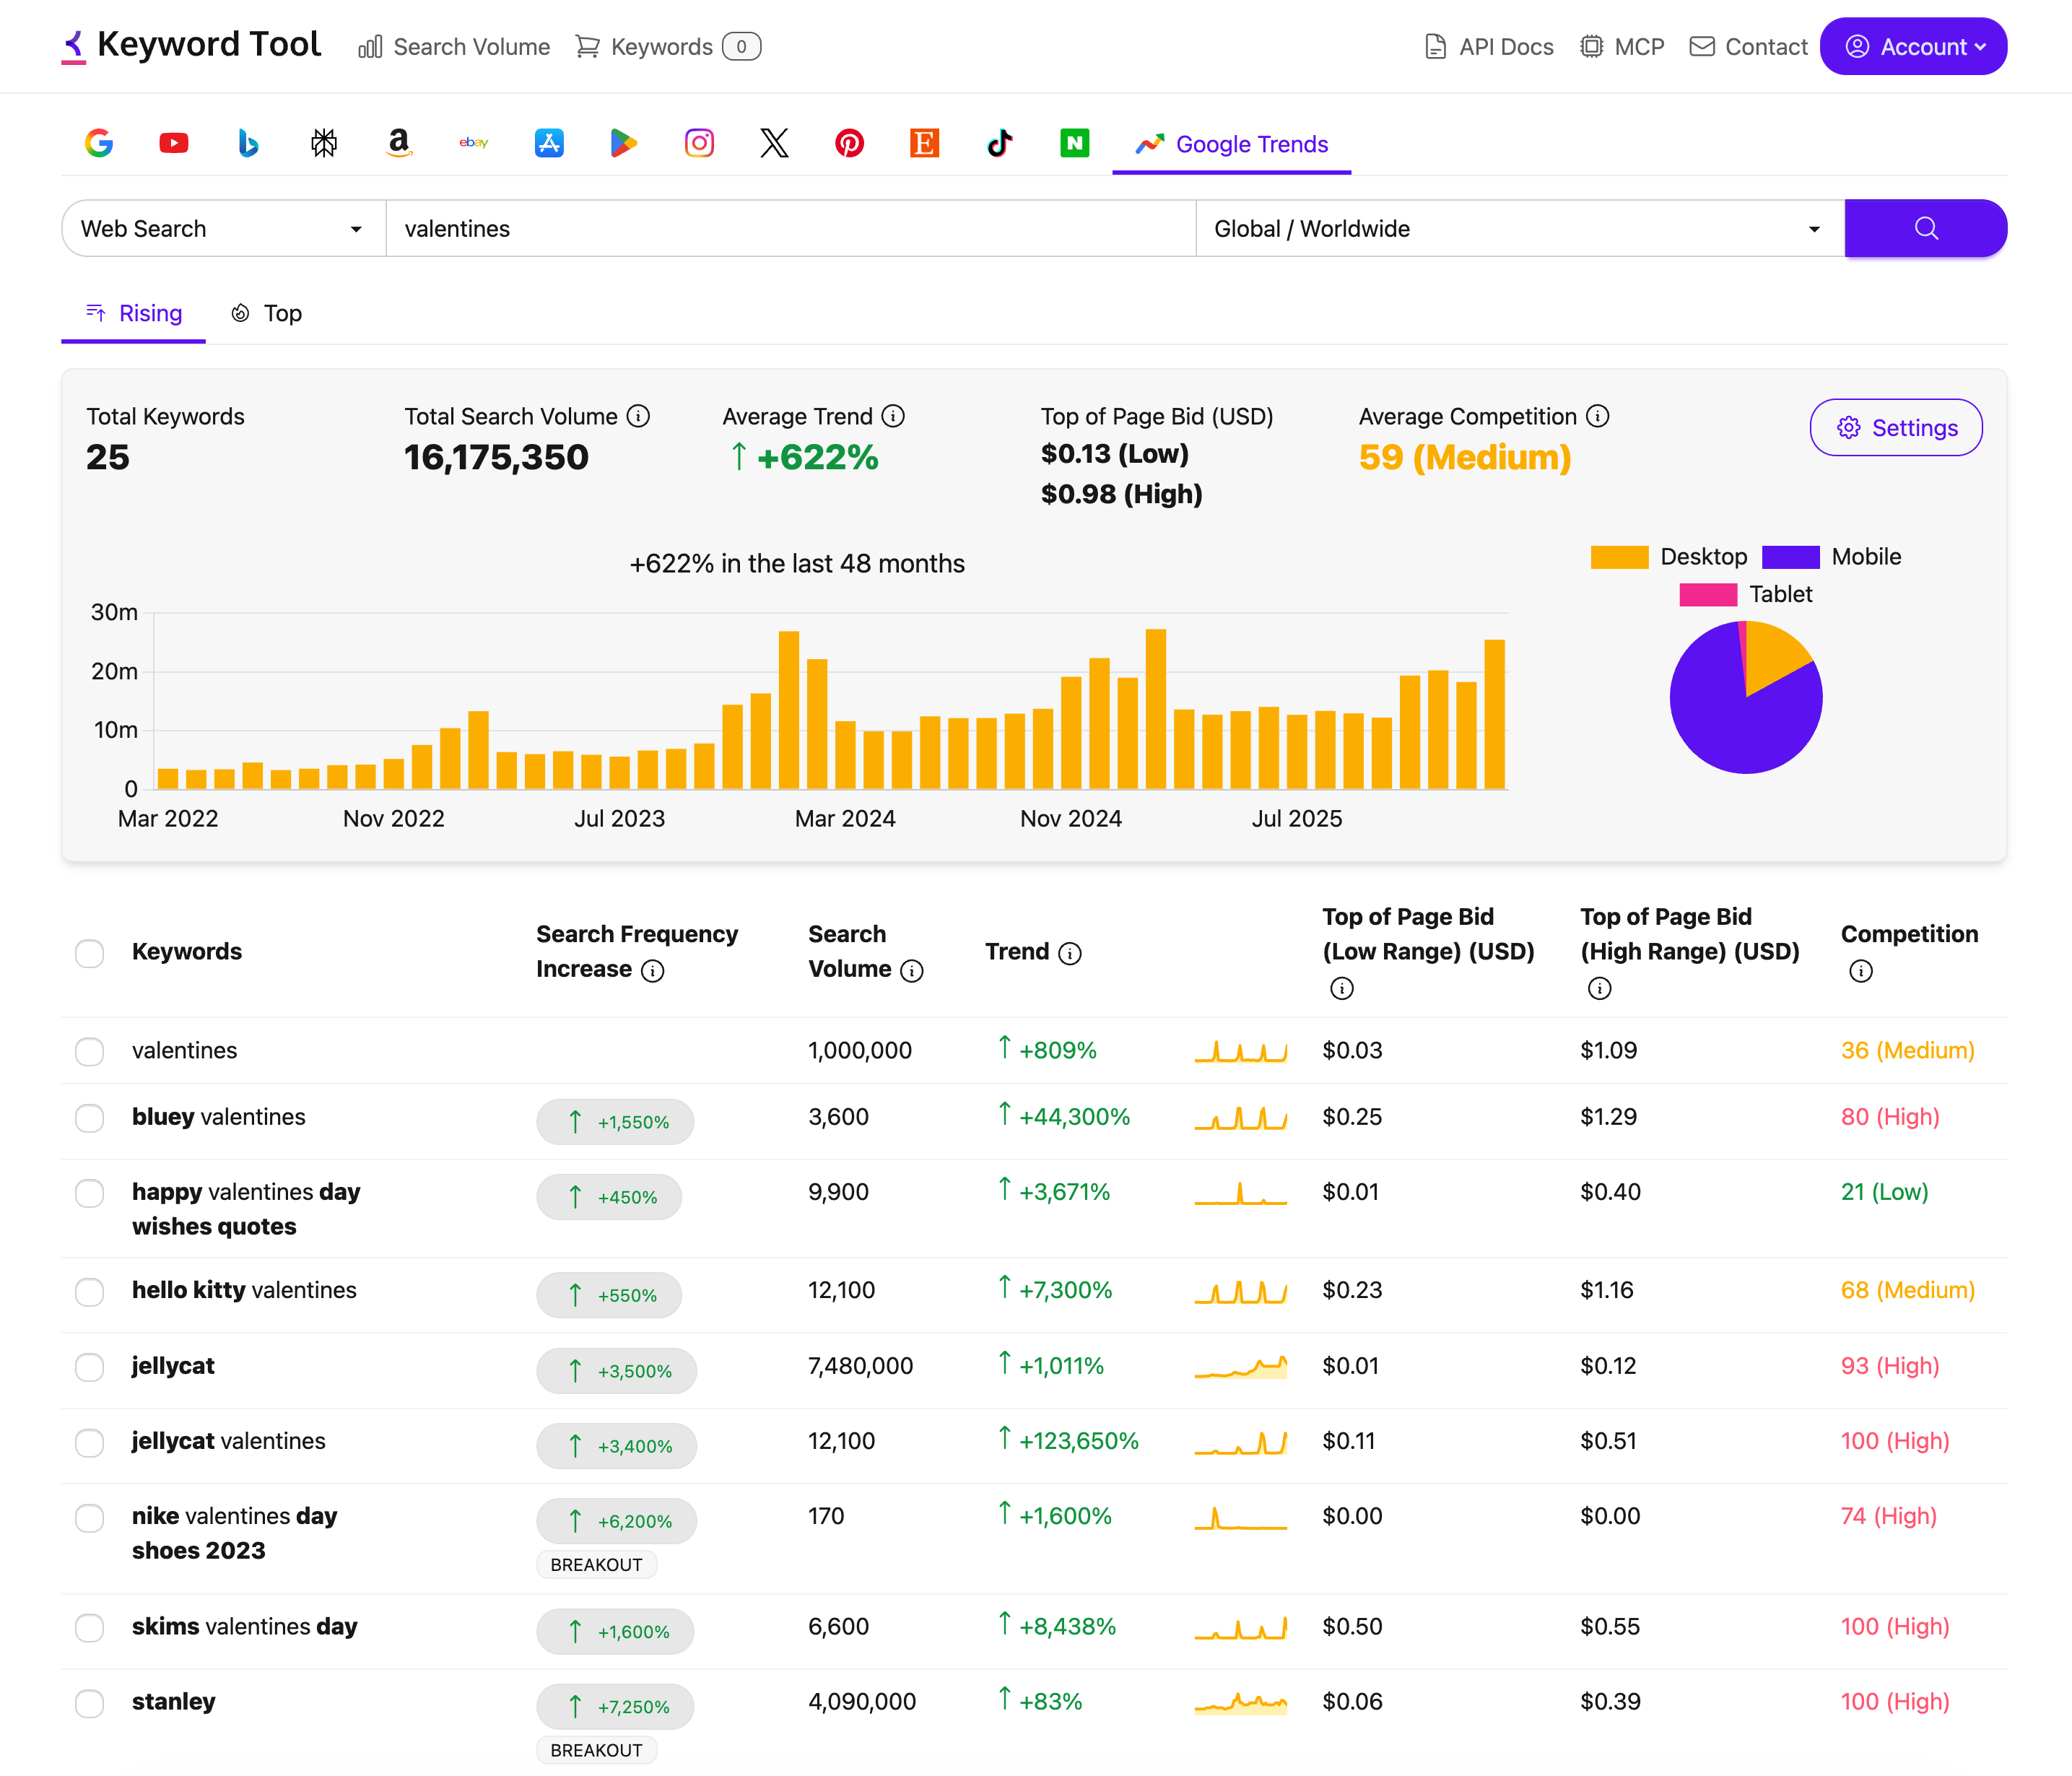The height and width of the screenshot is (1776, 2072).
Task: Choose the Bing platform icon
Action: pos(249,143)
